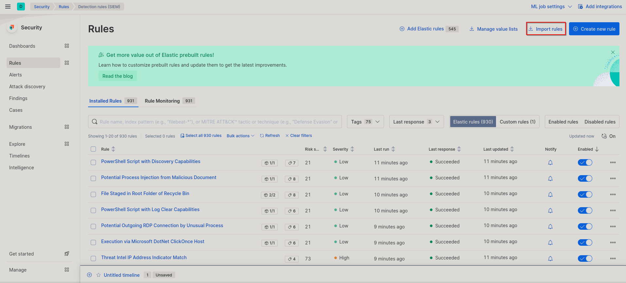This screenshot has width=626, height=283.
Task: Click Add Elastic rules button
Action: coord(429,29)
